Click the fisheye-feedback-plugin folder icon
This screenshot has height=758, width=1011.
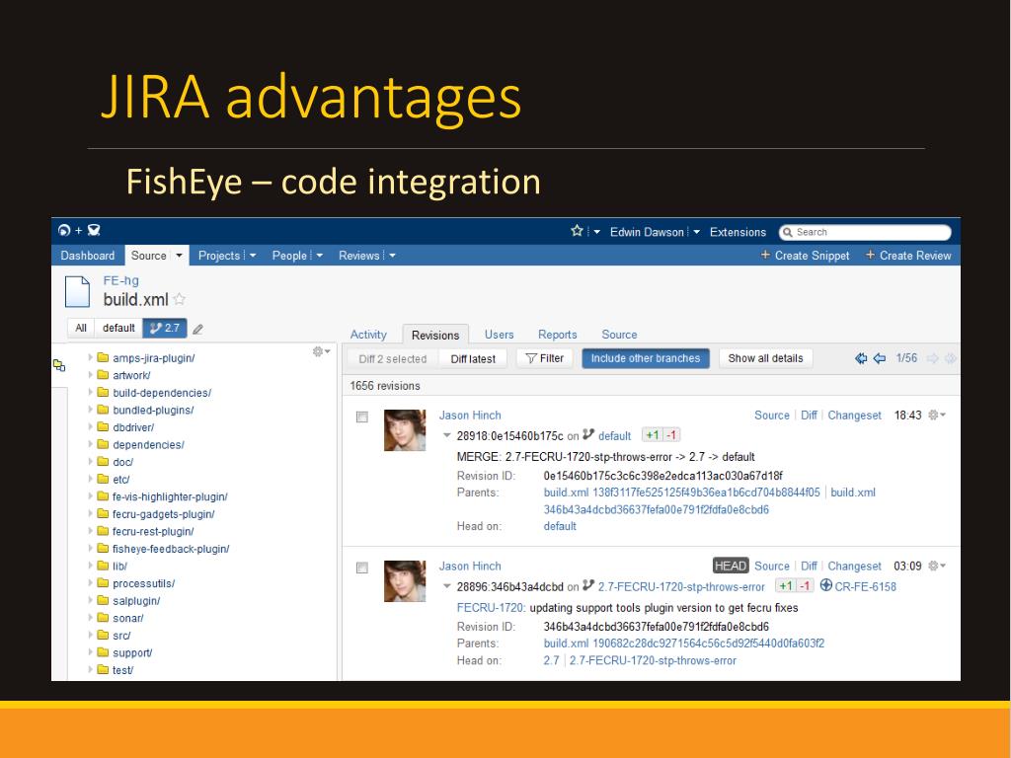coord(103,549)
